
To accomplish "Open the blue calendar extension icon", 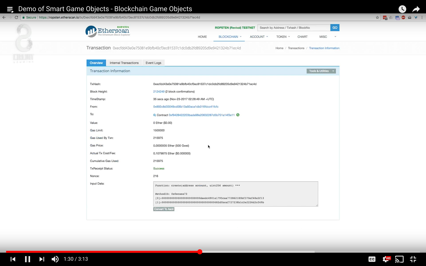I will [x=397, y=18].
